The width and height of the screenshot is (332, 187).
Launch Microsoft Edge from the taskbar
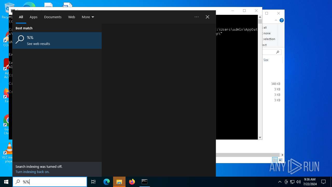(x=107, y=182)
